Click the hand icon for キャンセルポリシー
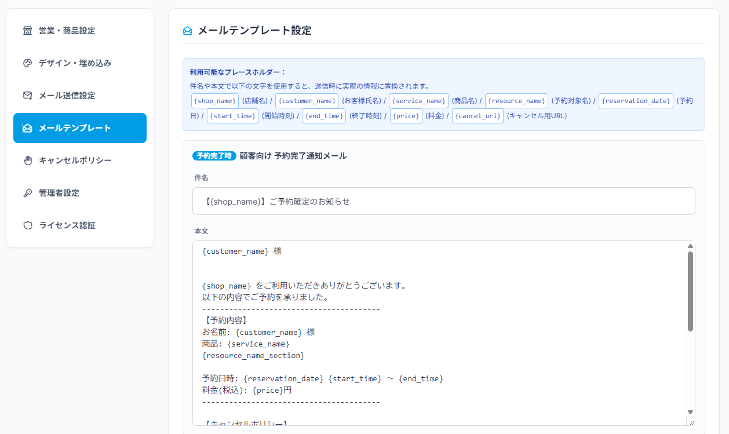 (x=27, y=161)
